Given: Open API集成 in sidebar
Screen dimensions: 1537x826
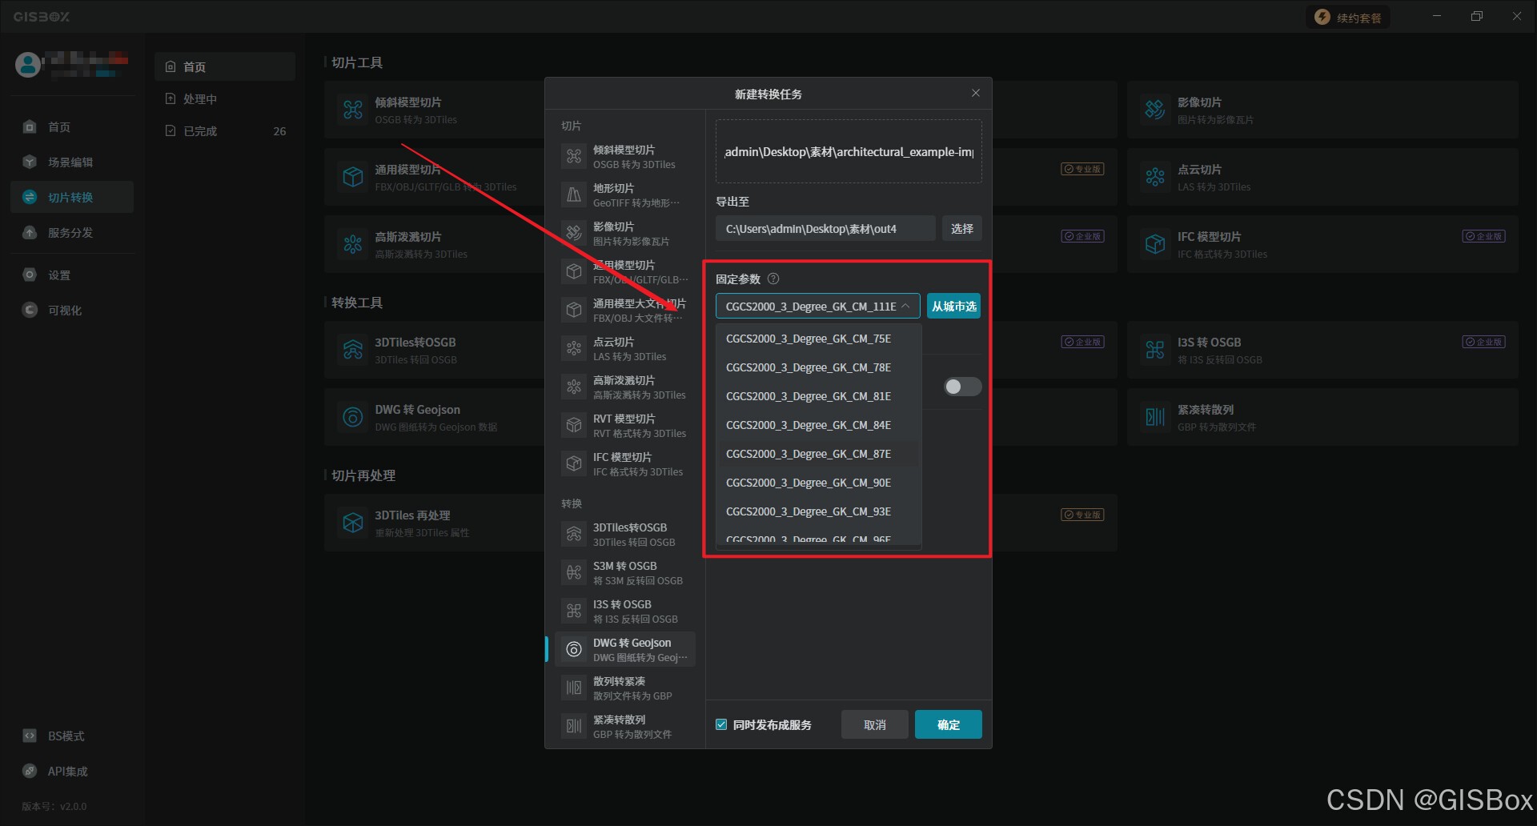Looking at the screenshot, I should pyautogui.click(x=72, y=771).
